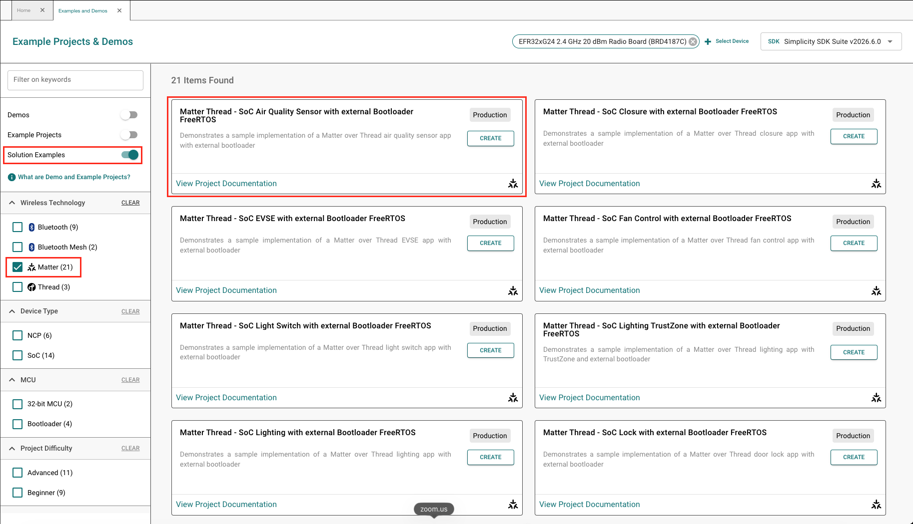
Task: Create the Lighting TrustZone project
Action: coord(854,352)
